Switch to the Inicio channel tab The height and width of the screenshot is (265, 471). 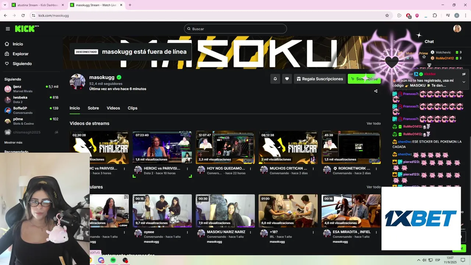click(75, 108)
